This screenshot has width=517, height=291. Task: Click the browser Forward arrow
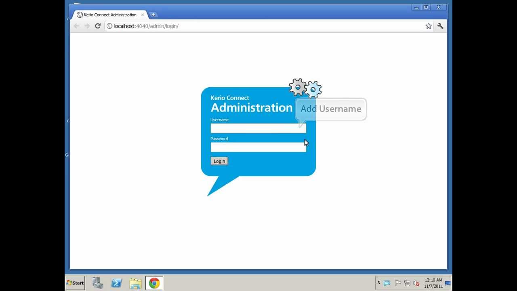(87, 26)
